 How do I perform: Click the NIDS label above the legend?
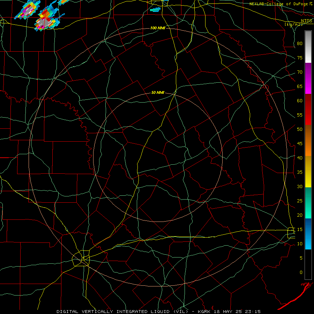point(307,21)
